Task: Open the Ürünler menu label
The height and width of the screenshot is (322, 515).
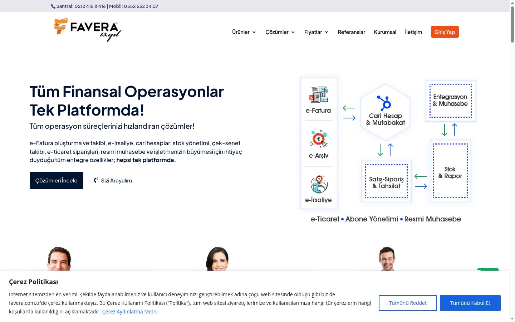Action: 241,32
